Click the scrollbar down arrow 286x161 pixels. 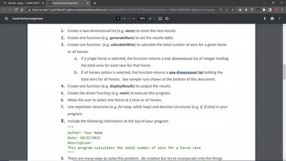coord(284,159)
